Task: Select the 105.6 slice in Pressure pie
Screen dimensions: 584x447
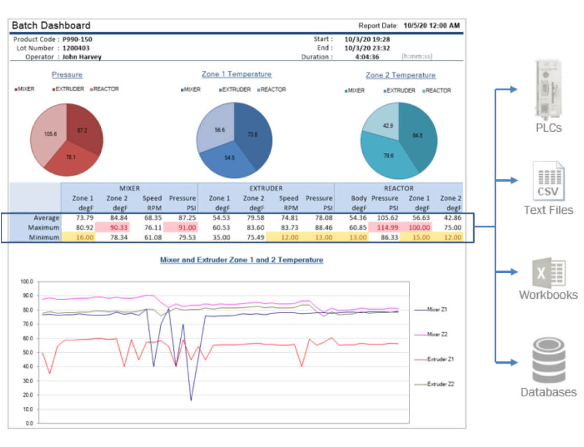Action: coord(48,134)
